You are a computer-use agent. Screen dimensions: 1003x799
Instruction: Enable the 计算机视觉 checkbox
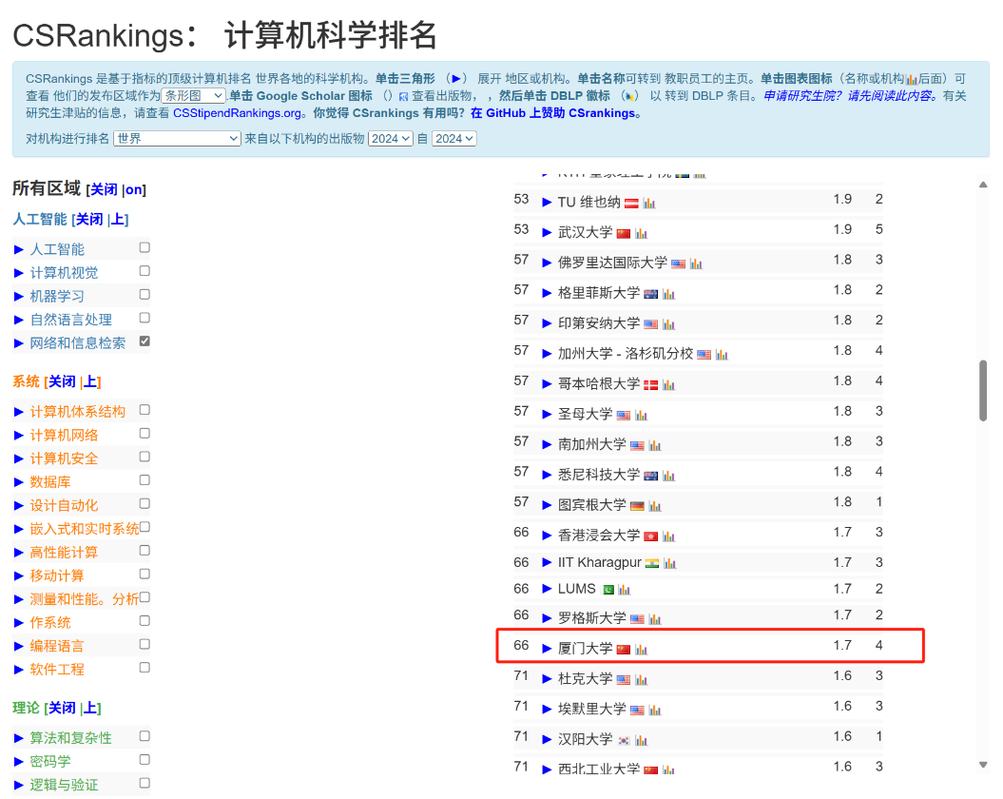tap(145, 271)
